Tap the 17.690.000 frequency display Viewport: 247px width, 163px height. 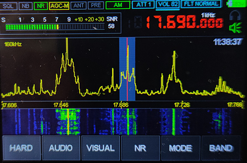point(184,23)
